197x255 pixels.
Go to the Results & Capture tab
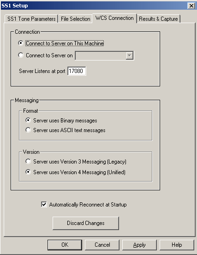[x=159, y=19]
